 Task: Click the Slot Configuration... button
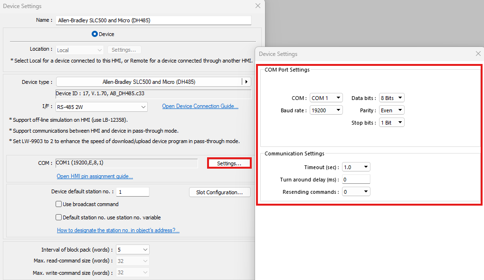click(x=219, y=192)
